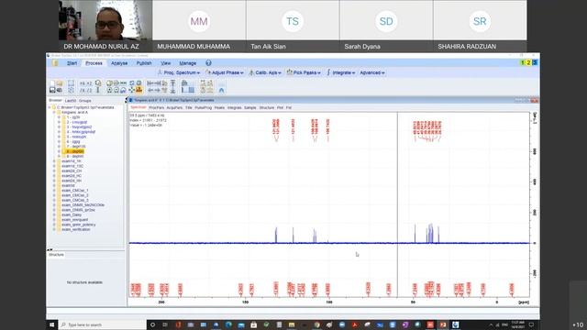Open the Pick Peaks dropdown
587x330 pixels.
(x=304, y=72)
